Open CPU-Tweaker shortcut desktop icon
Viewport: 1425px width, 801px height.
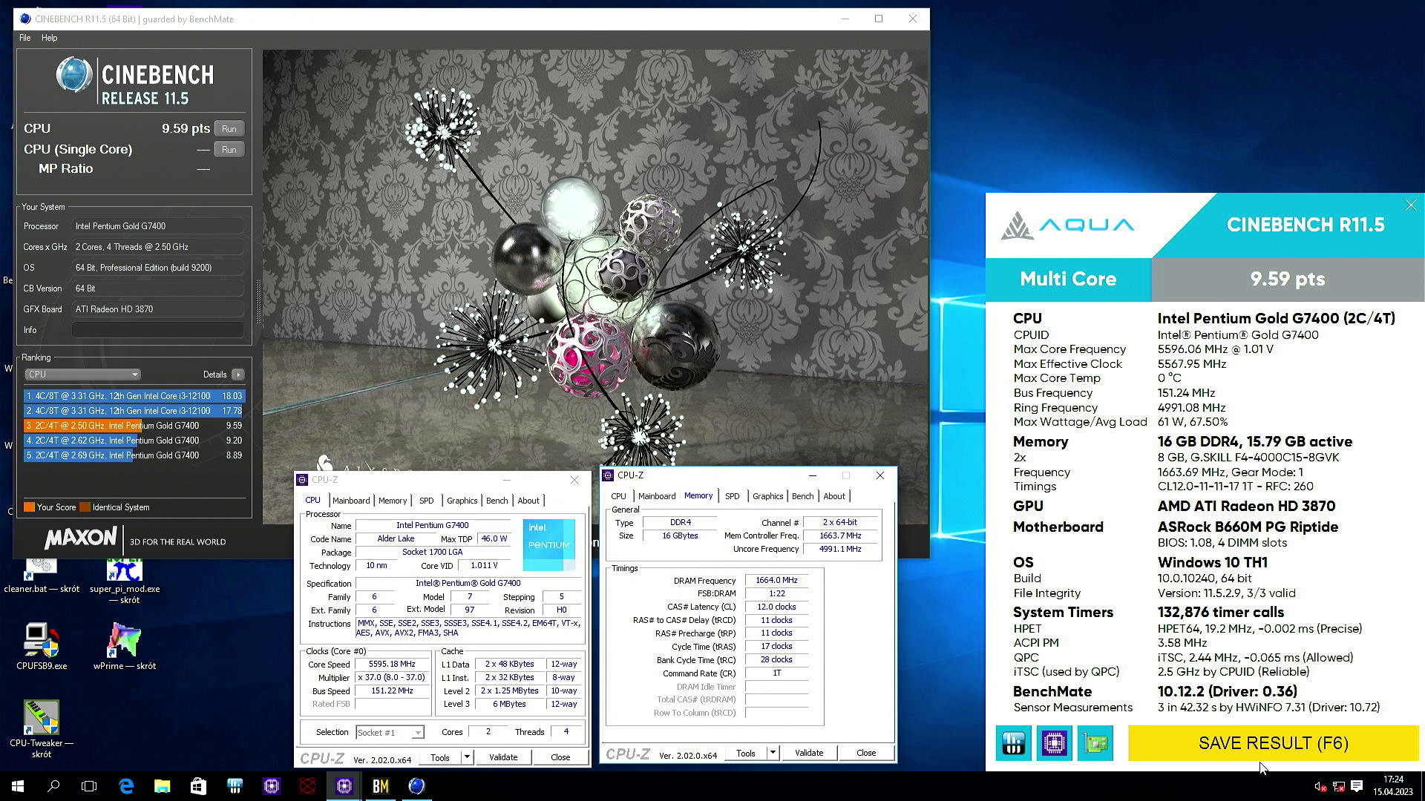42,728
